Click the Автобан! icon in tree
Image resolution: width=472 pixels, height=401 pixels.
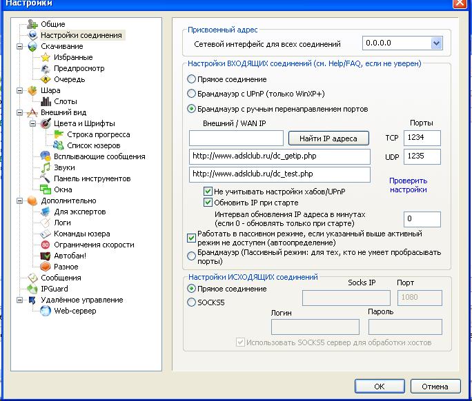46,256
